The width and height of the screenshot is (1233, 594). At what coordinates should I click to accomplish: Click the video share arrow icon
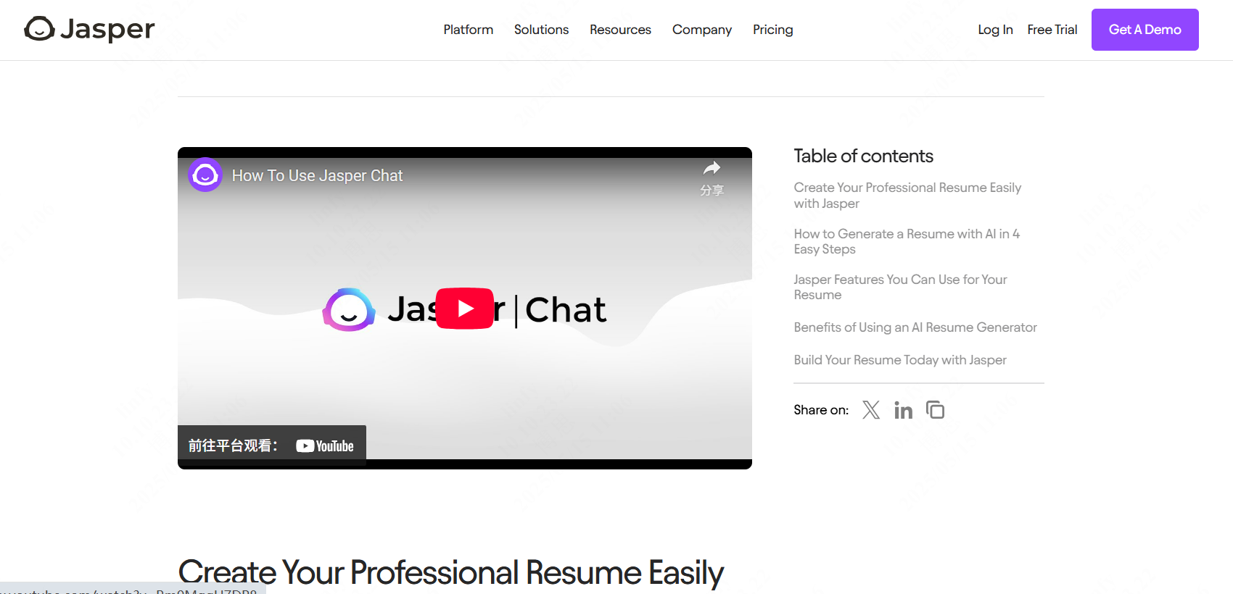click(712, 169)
